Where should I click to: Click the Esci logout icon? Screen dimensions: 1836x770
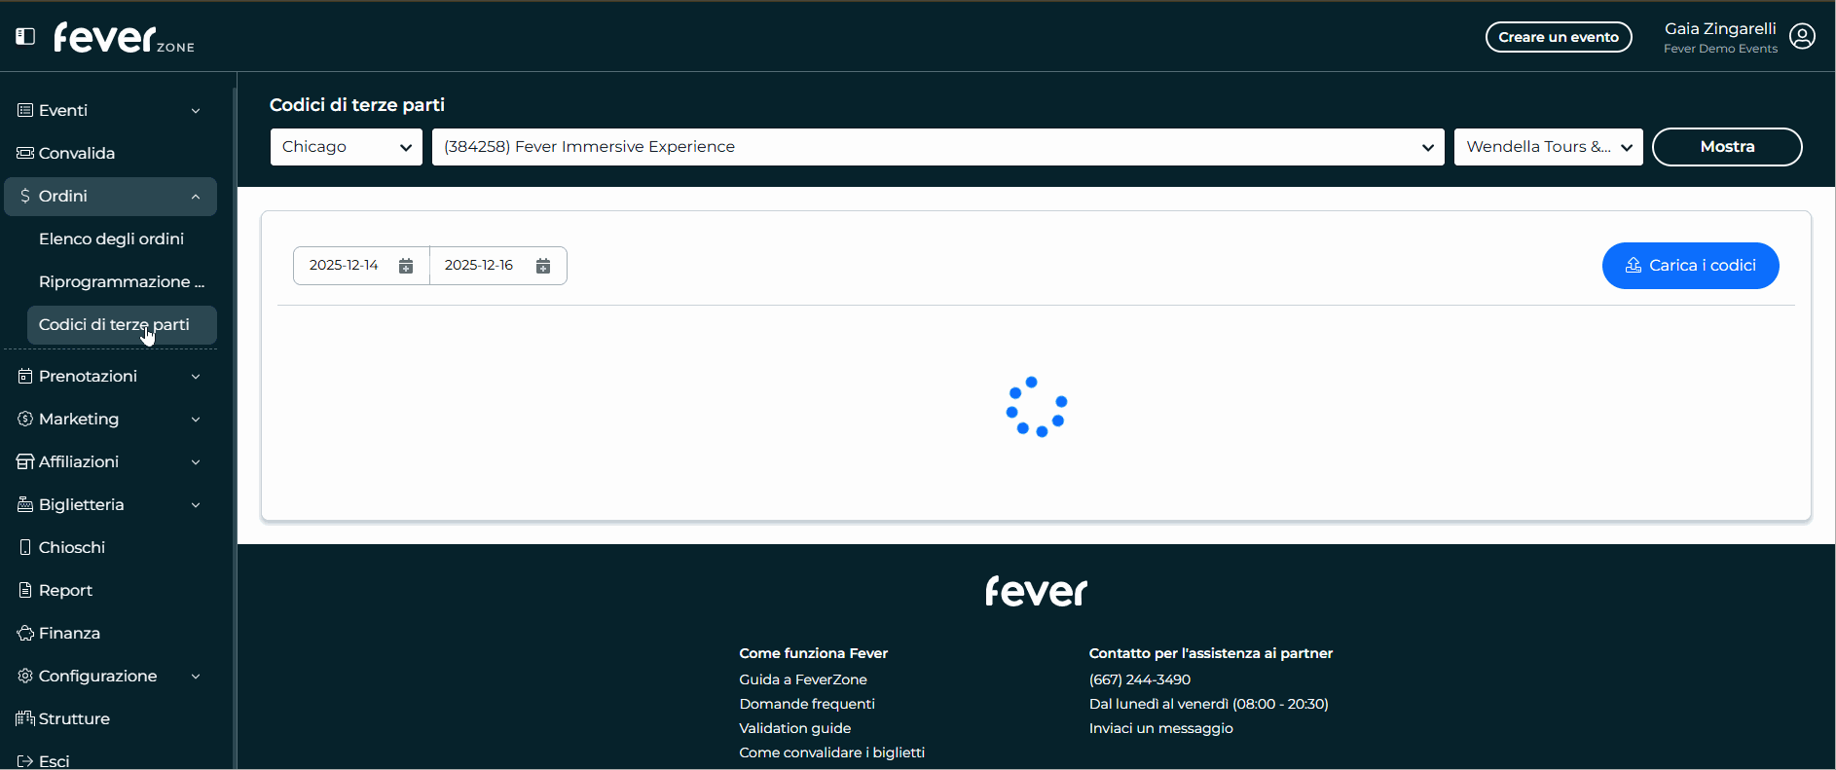coord(25,761)
